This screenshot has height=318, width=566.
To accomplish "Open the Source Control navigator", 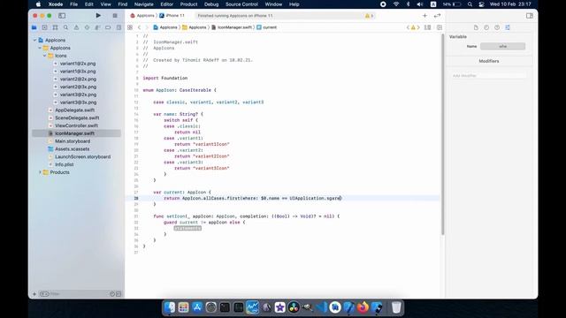I will pyautogui.click(x=44, y=27).
